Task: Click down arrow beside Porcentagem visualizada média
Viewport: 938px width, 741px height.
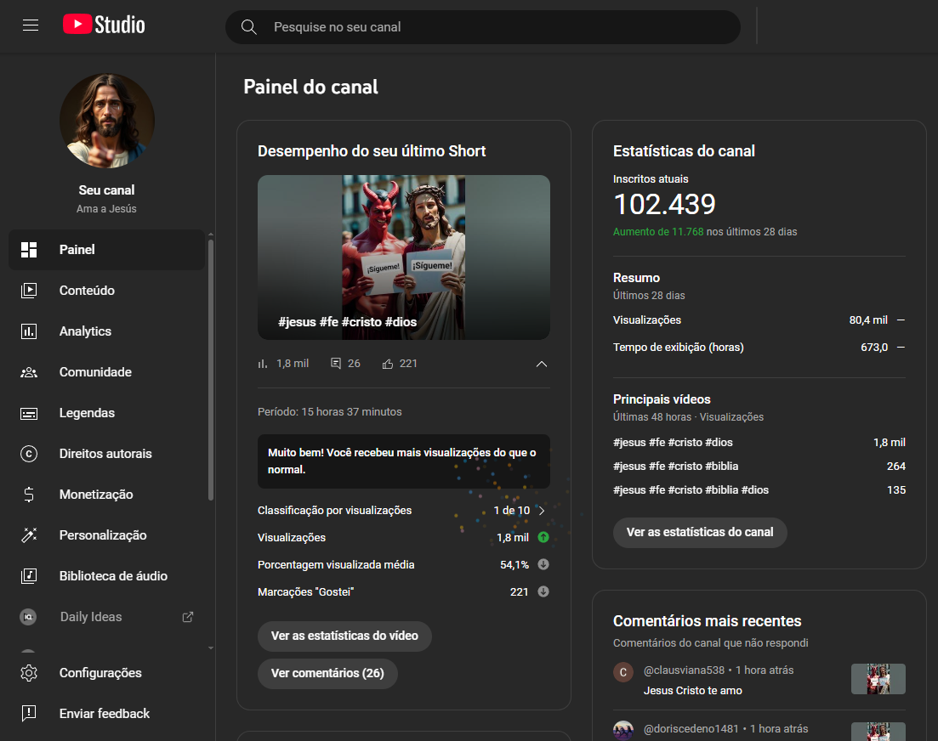Action: point(543,564)
